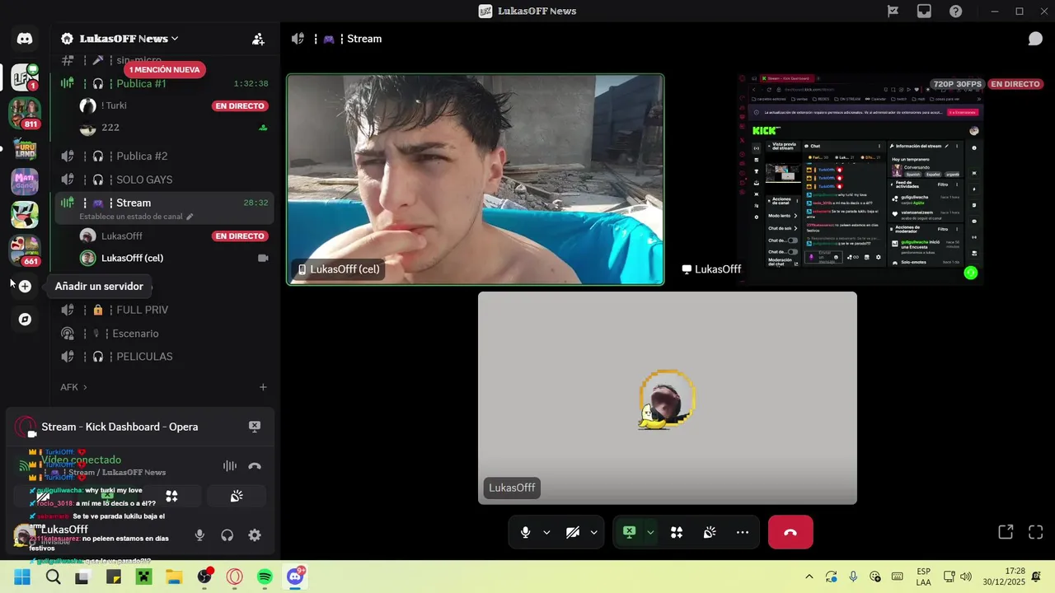
Task: Join the SOLO GAYS voice channel
Action: [x=165, y=180]
